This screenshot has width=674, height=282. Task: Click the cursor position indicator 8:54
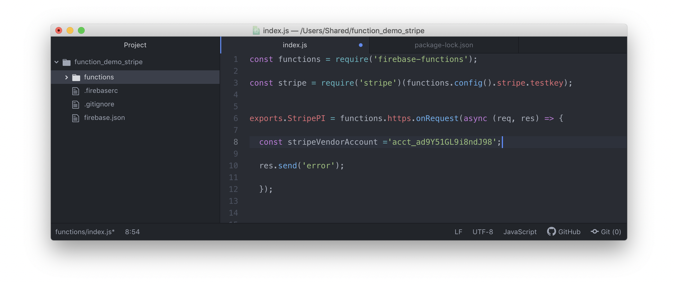(132, 232)
